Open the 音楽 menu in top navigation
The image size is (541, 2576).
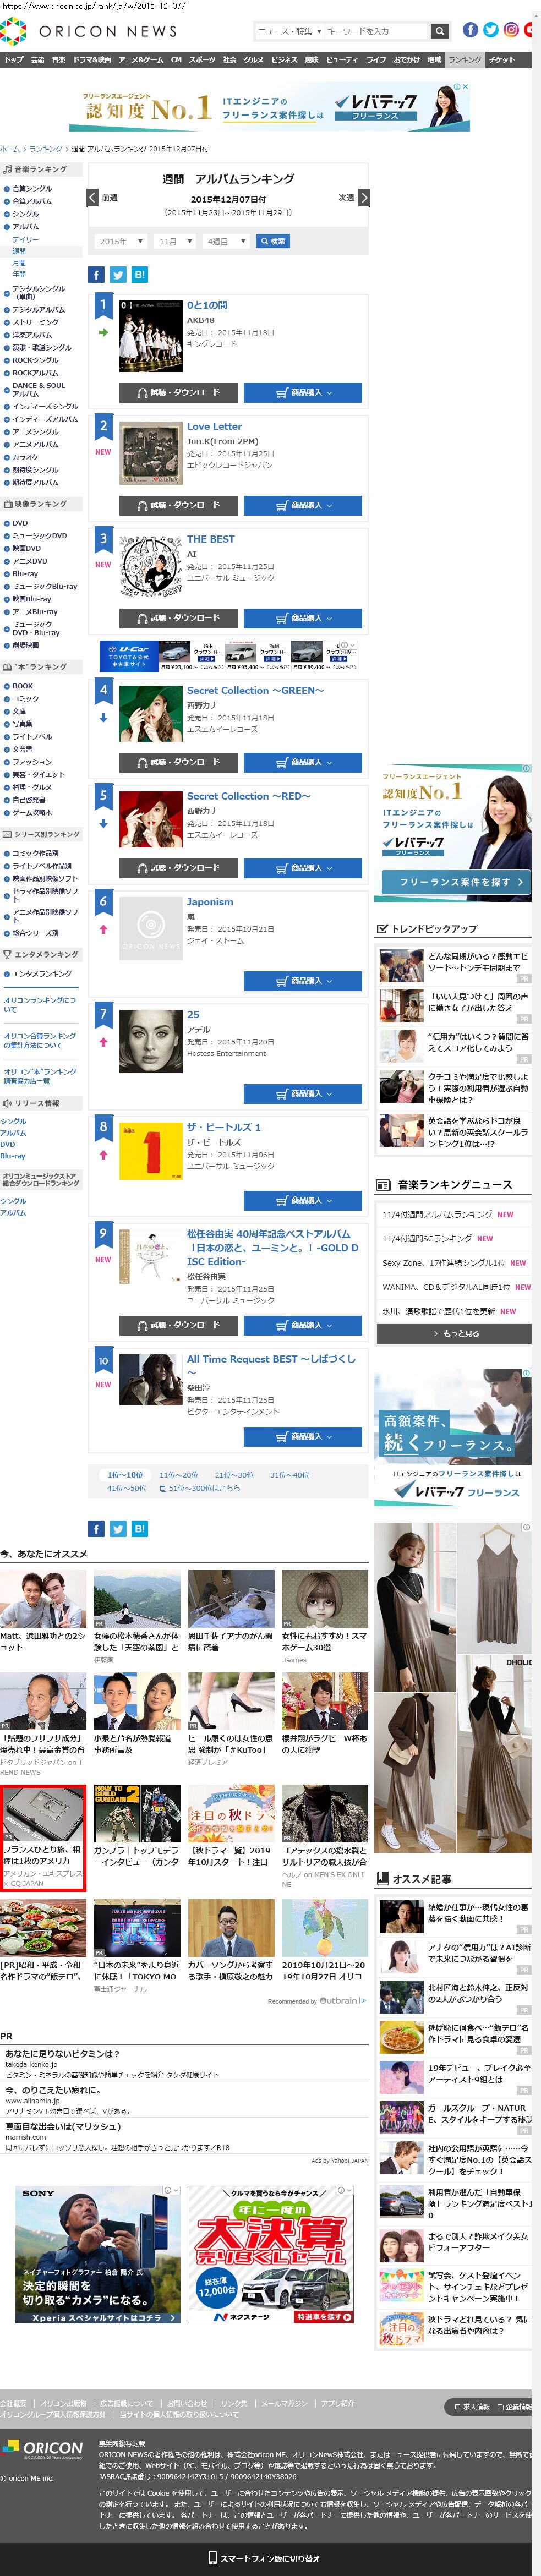click(58, 60)
